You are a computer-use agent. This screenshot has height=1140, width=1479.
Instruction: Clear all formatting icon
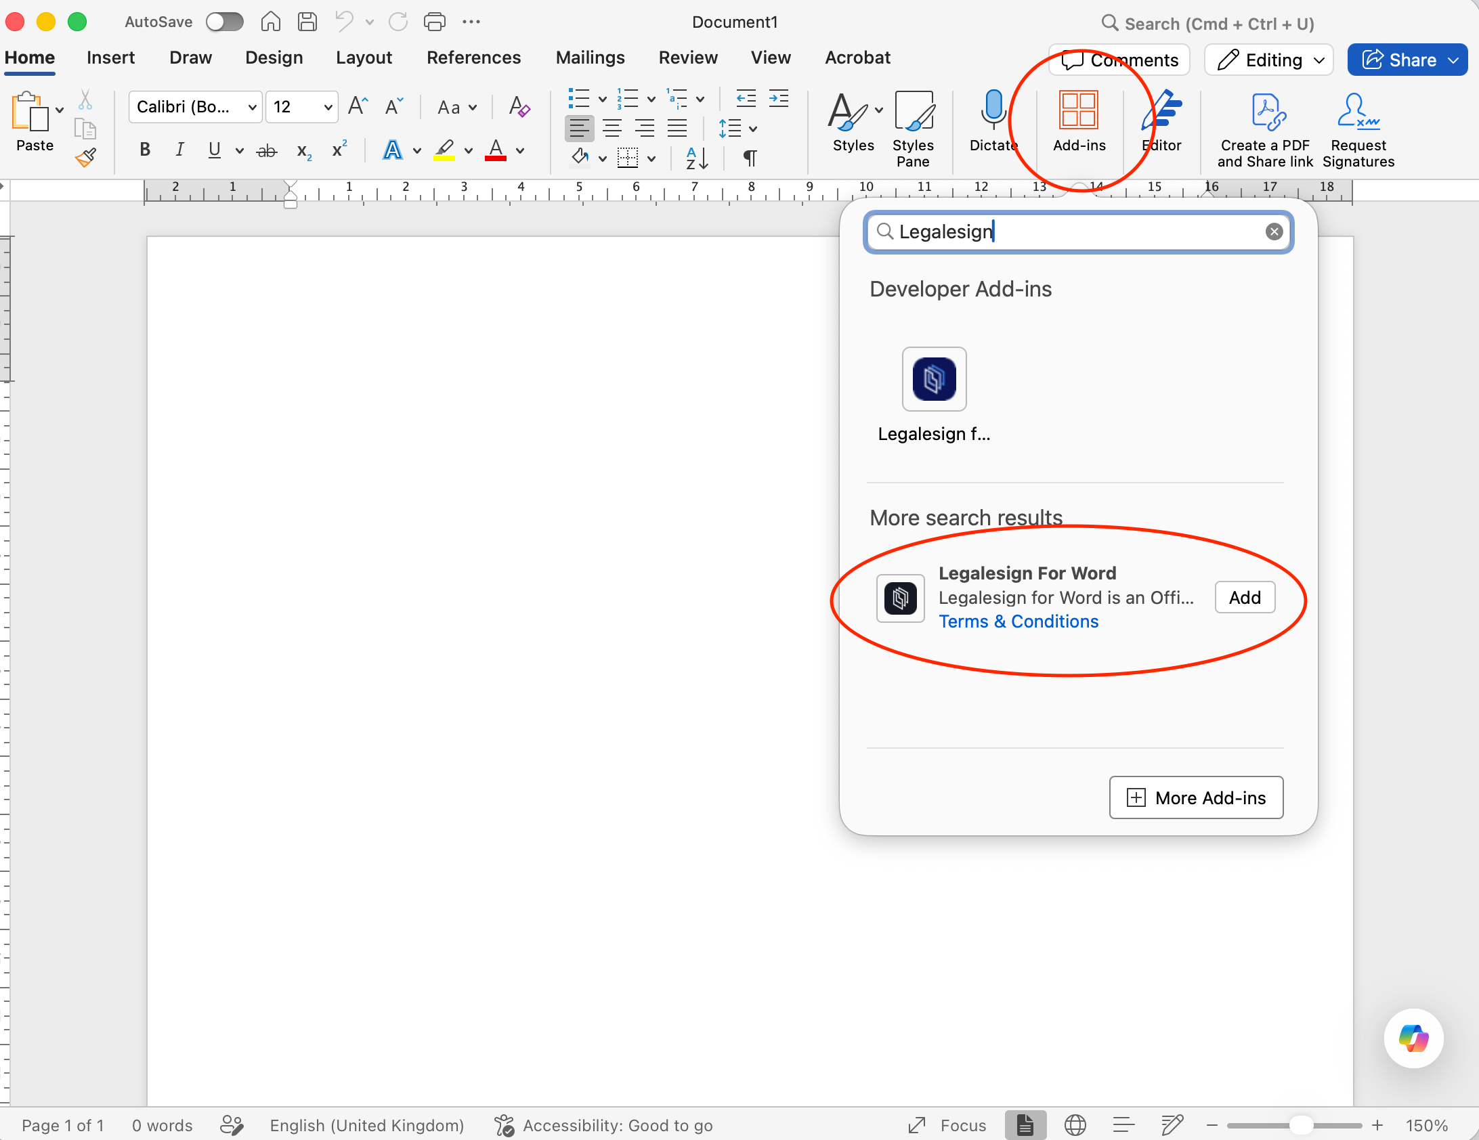click(519, 106)
